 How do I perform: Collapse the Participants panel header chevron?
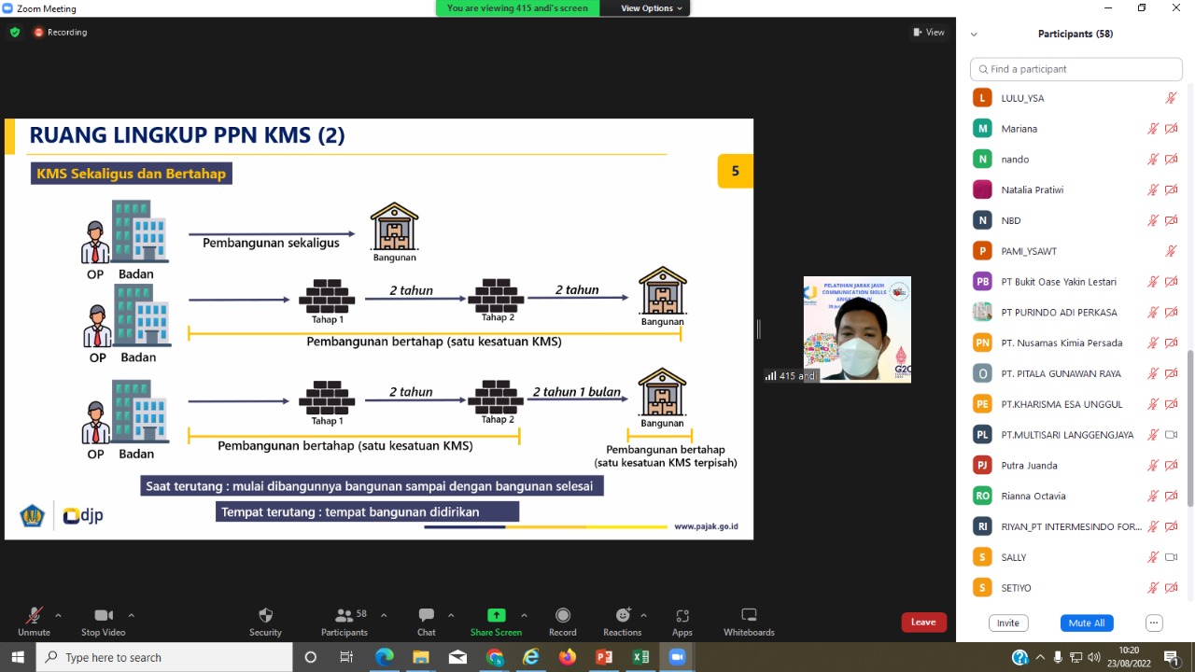click(x=974, y=34)
